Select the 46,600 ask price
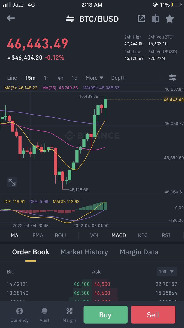The height and width of the screenshot is (328, 184). (x=102, y=293)
